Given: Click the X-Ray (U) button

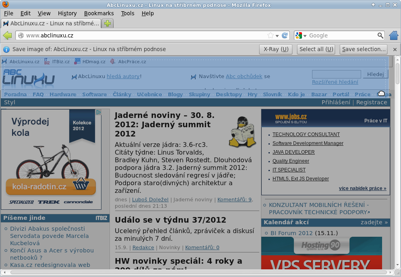Looking at the screenshot, I should (276, 50).
